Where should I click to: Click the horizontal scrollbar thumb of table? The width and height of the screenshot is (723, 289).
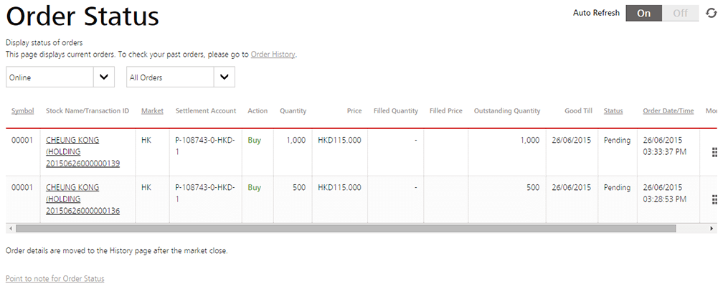tap(344, 228)
